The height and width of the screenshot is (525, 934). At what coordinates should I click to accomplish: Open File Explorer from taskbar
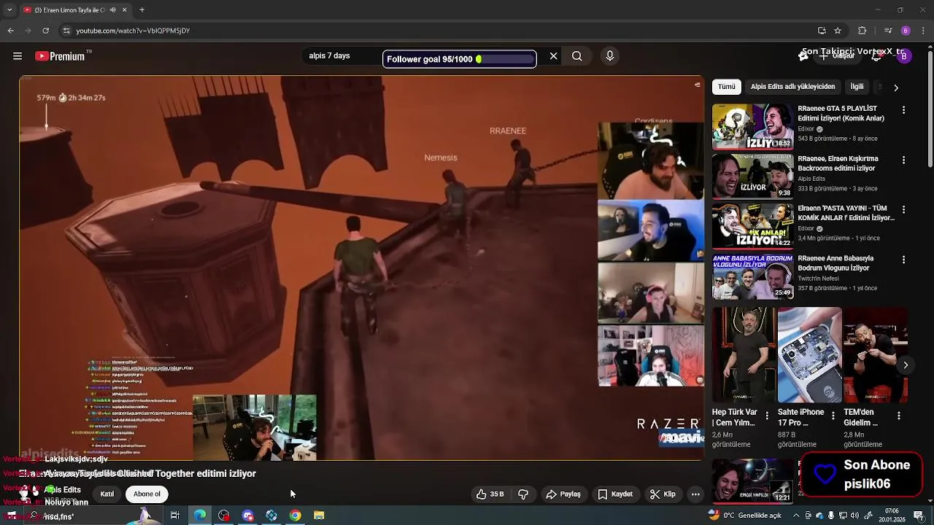(319, 516)
